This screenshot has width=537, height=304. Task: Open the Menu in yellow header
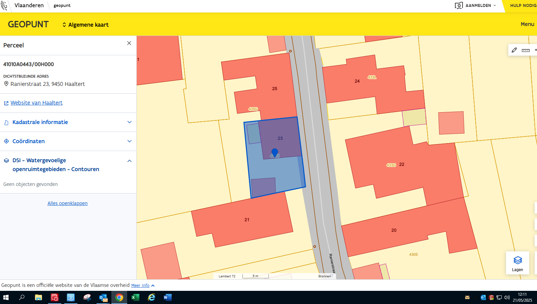[x=527, y=24]
